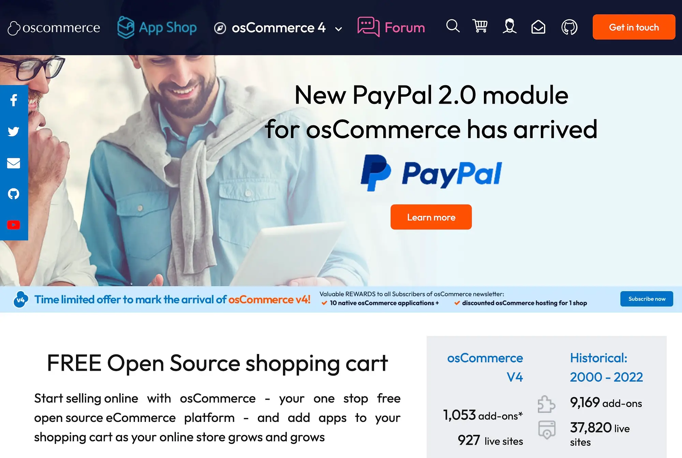Click the YouTube social icon
This screenshot has height=458, width=682.
click(x=14, y=225)
